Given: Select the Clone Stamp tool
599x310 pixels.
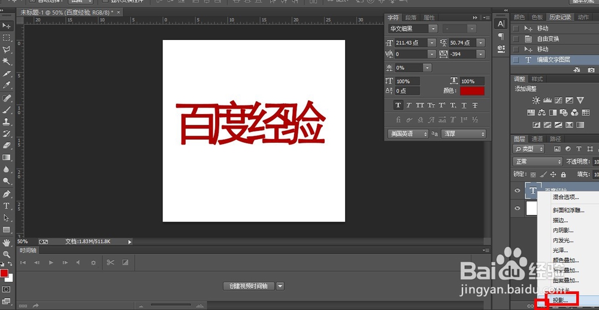Looking at the screenshot, I should click(7, 122).
